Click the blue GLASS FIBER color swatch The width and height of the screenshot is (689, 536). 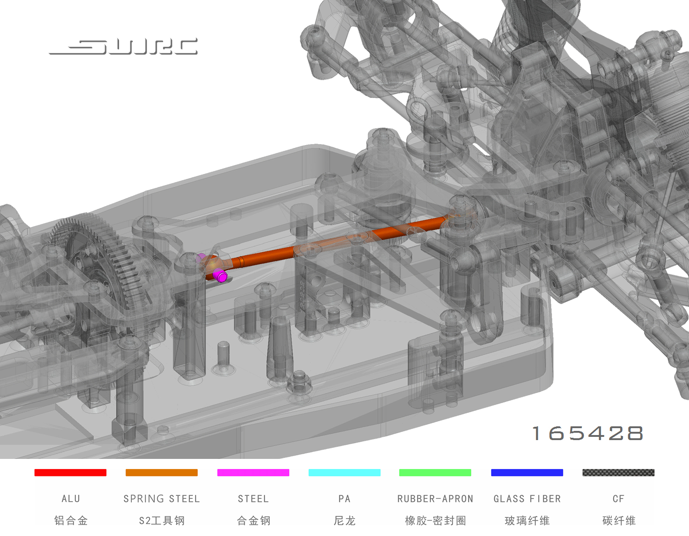pos(527,473)
